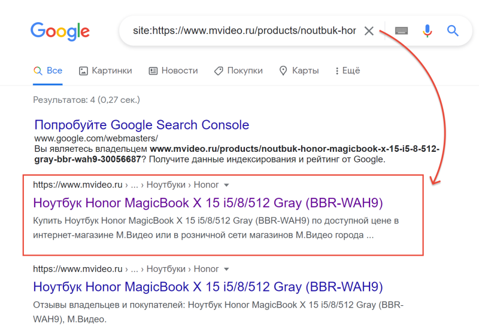Open the Карты tab
Screen dimensions: 479x334
click(299, 71)
